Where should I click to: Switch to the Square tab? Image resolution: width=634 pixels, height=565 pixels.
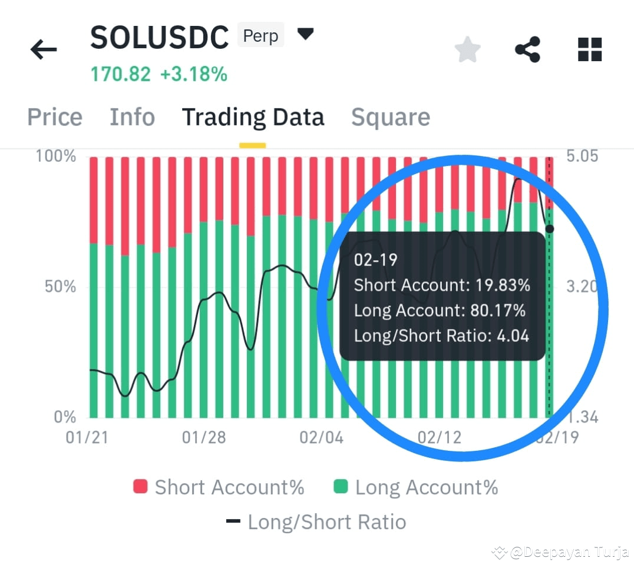[x=390, y=117]
